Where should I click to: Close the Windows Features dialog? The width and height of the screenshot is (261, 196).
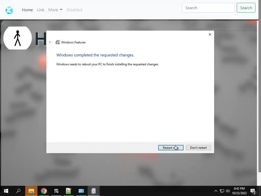pyautogui.click(x=210, y=34)
